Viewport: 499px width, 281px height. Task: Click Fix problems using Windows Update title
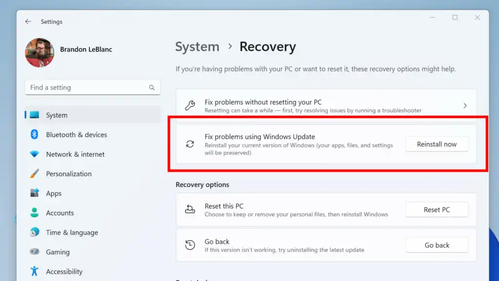point(260,137)
